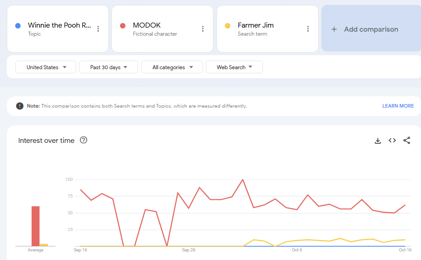Click the Average label under bars

coord(36,250)
